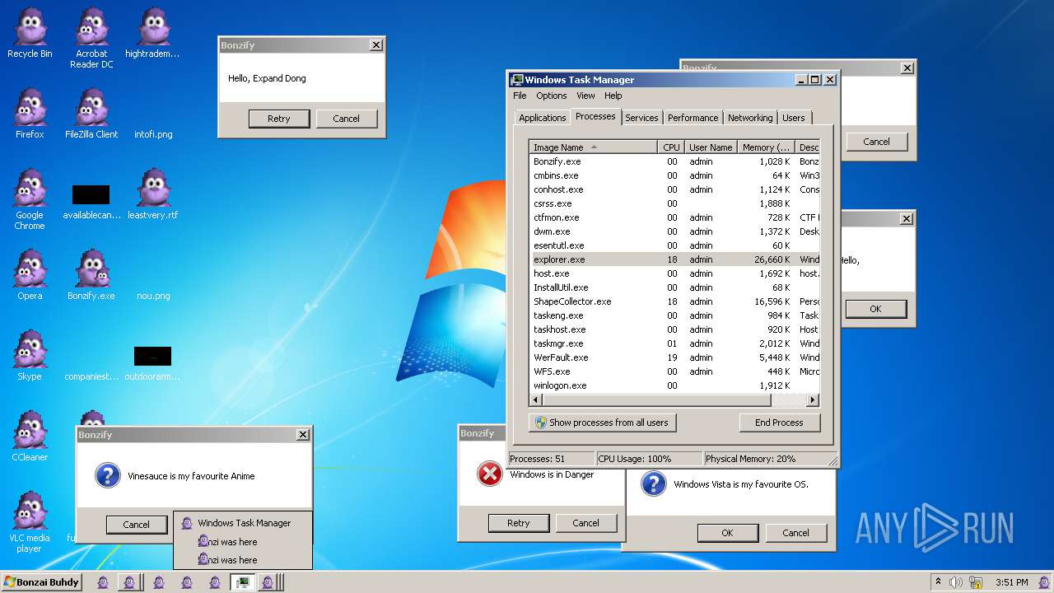Open Skype desktop shortcut
The width and height of the screenshot is (1054, 593).
coord(30,356)
